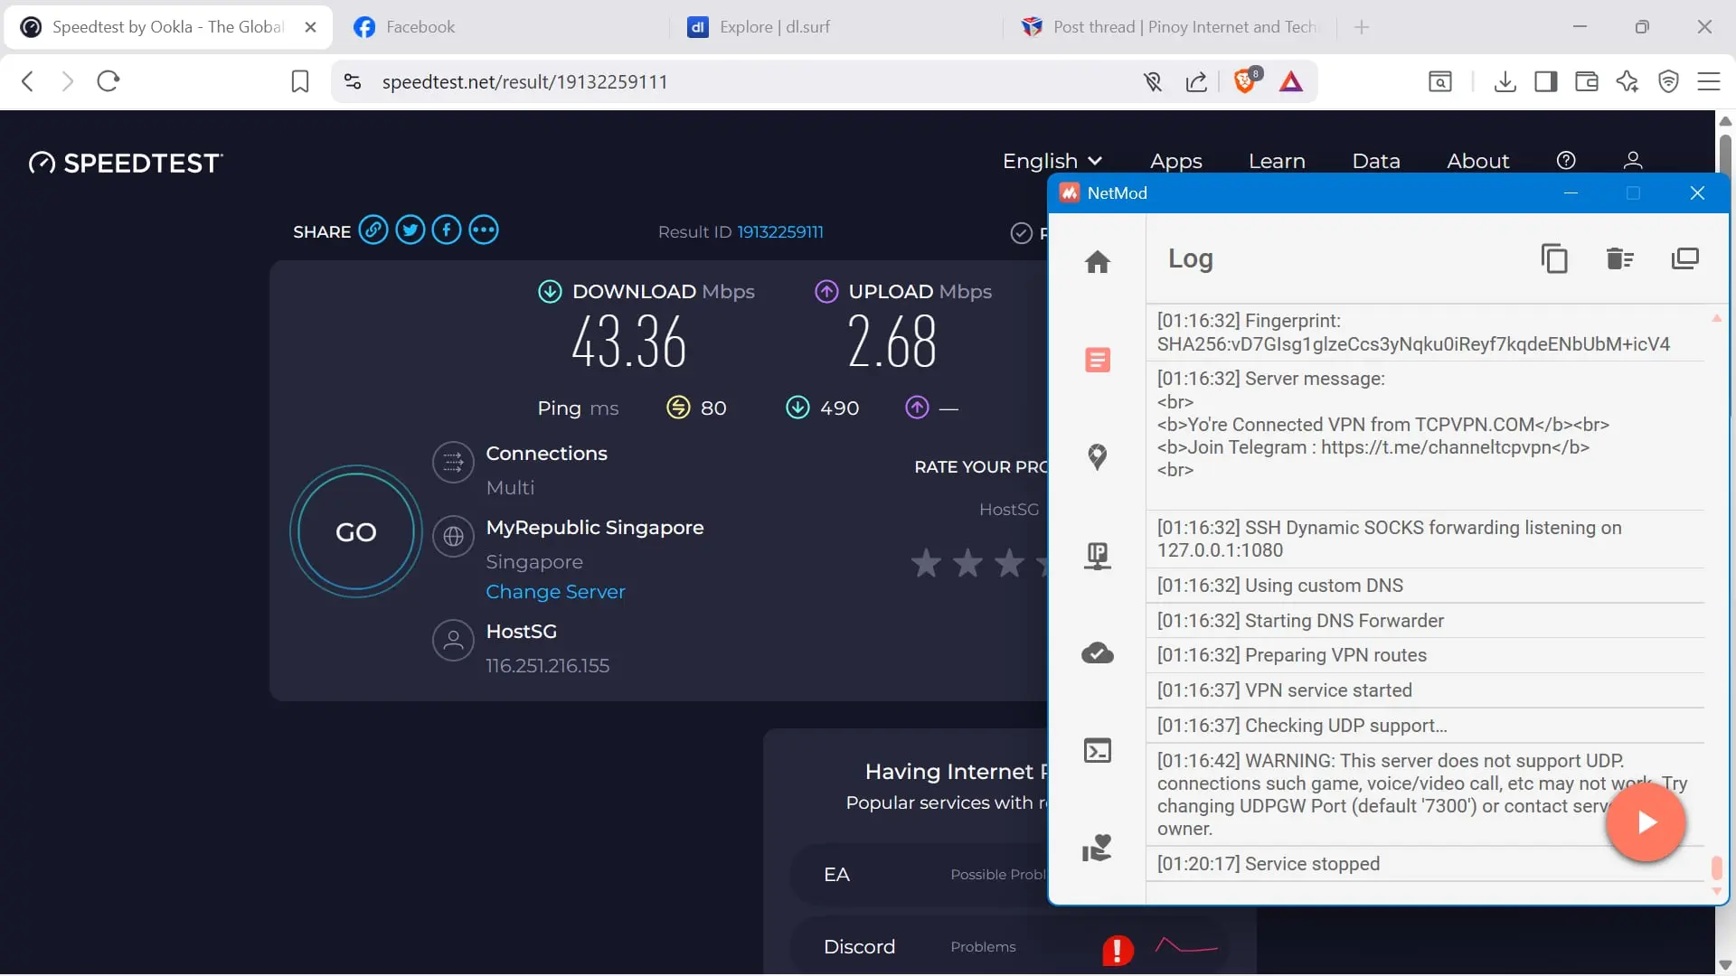The width and height of the screenshot is (1736, 976).
Task: Reload the current page
Action: pyautogui.click(x=108, y=81)
